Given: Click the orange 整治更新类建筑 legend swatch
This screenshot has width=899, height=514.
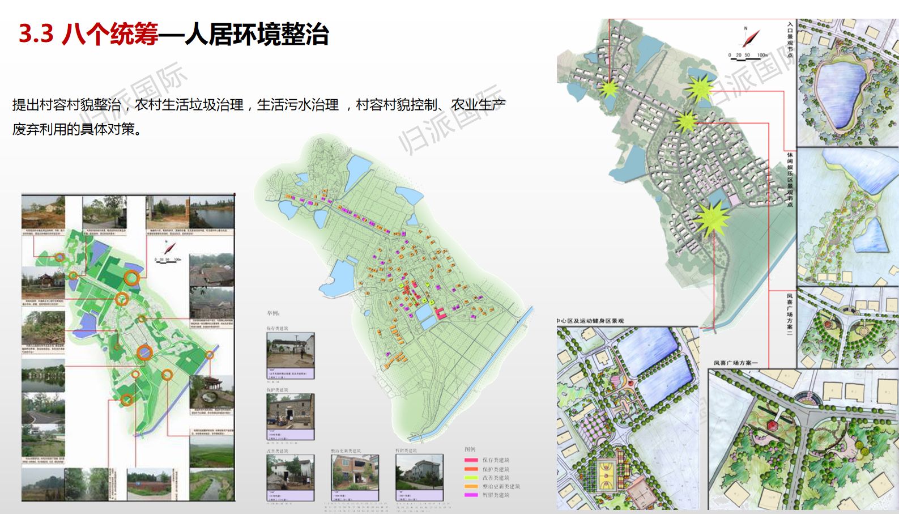Looking at the screenshot, I should pyautogui.click(x=471, y=486).
